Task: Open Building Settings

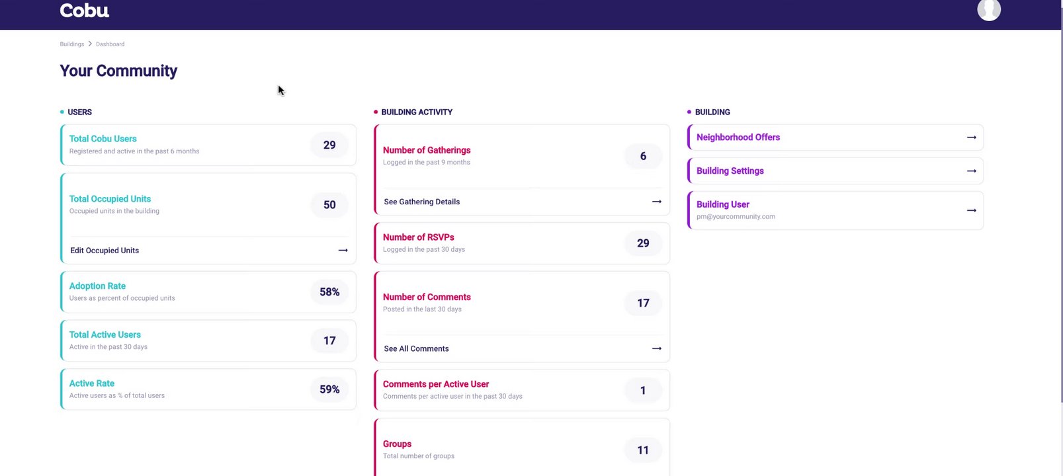Action: tap(730, 171)
